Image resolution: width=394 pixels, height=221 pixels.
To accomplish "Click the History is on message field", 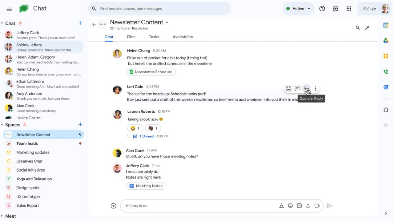I will 185,206.
